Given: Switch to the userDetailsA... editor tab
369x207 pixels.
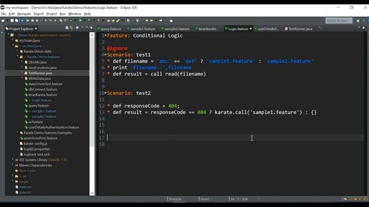Looking at the screenshot, I should pos(266,29).
